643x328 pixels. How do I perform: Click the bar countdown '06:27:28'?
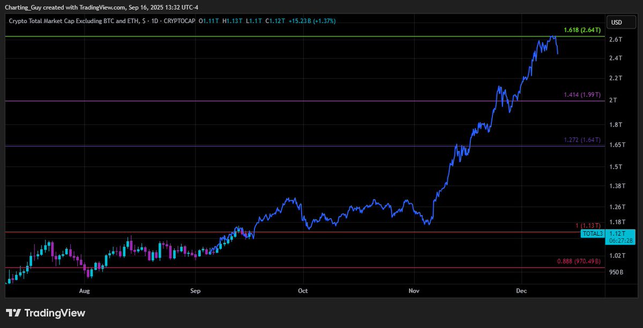pos(620,241)
